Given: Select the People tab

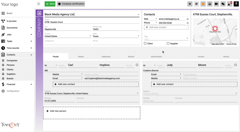Looking at the screenshot, I should pyautogui.click(x=56, y=56).
